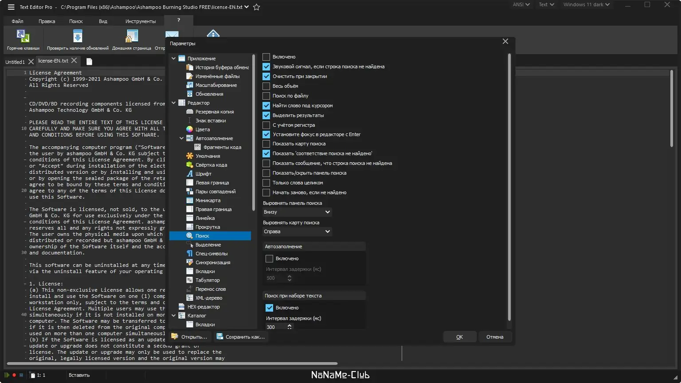Screen dimensions: 681x383
Task: Open the ANSI encoding dropdown
Action: (x=521, y=4)
